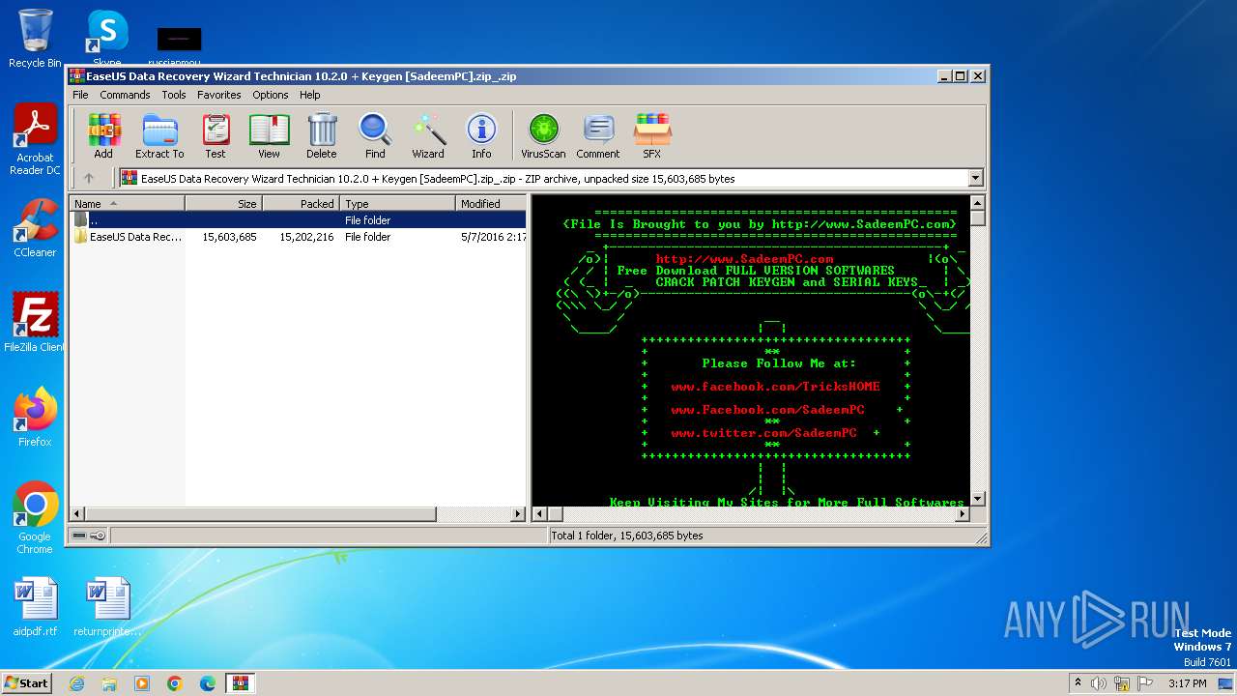Click file list scroll right arrow
The width and height of the screenshot is (1237, 696).
coord(518,514)
